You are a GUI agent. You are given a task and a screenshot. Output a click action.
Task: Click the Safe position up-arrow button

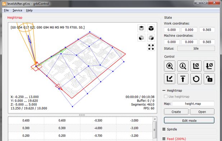(x=183, y=79)
